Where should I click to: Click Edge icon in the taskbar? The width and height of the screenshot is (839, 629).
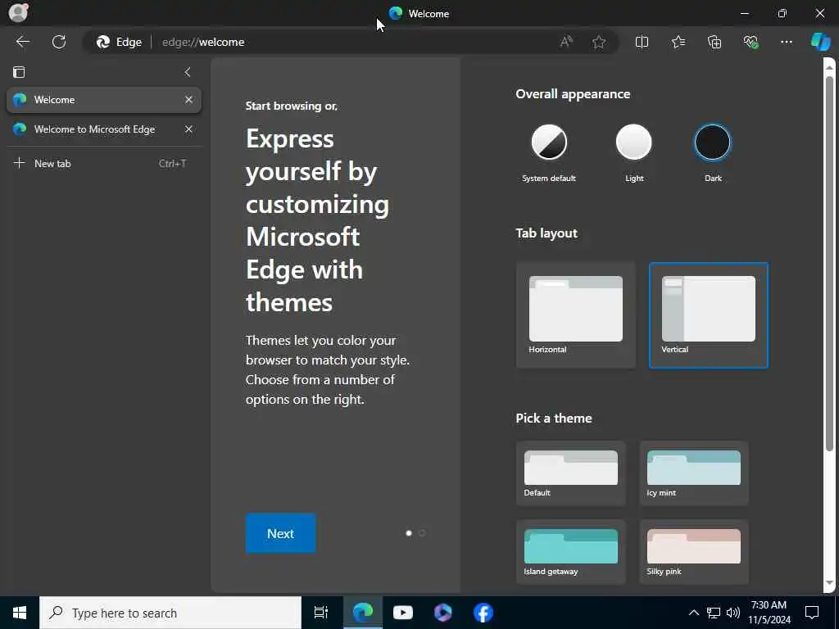362,613
